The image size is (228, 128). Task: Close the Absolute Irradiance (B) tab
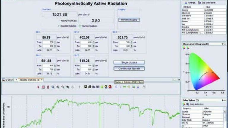[42, 80]
